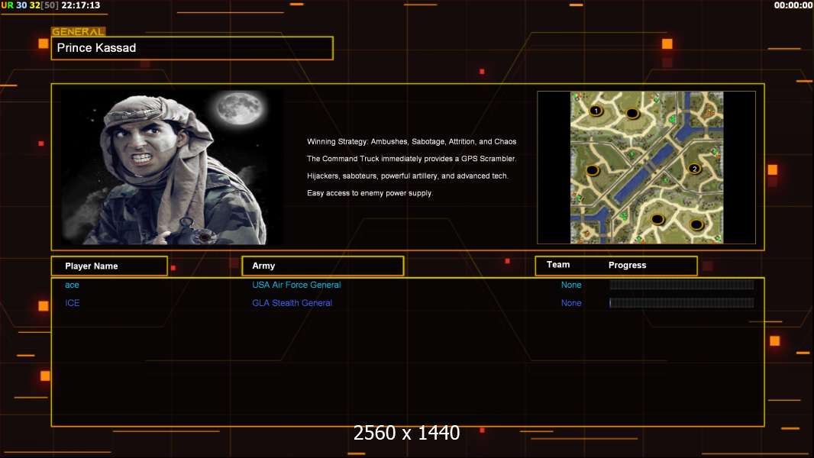
Task: Click start position marker 1 on the minimap
Action: coord(596,111)
